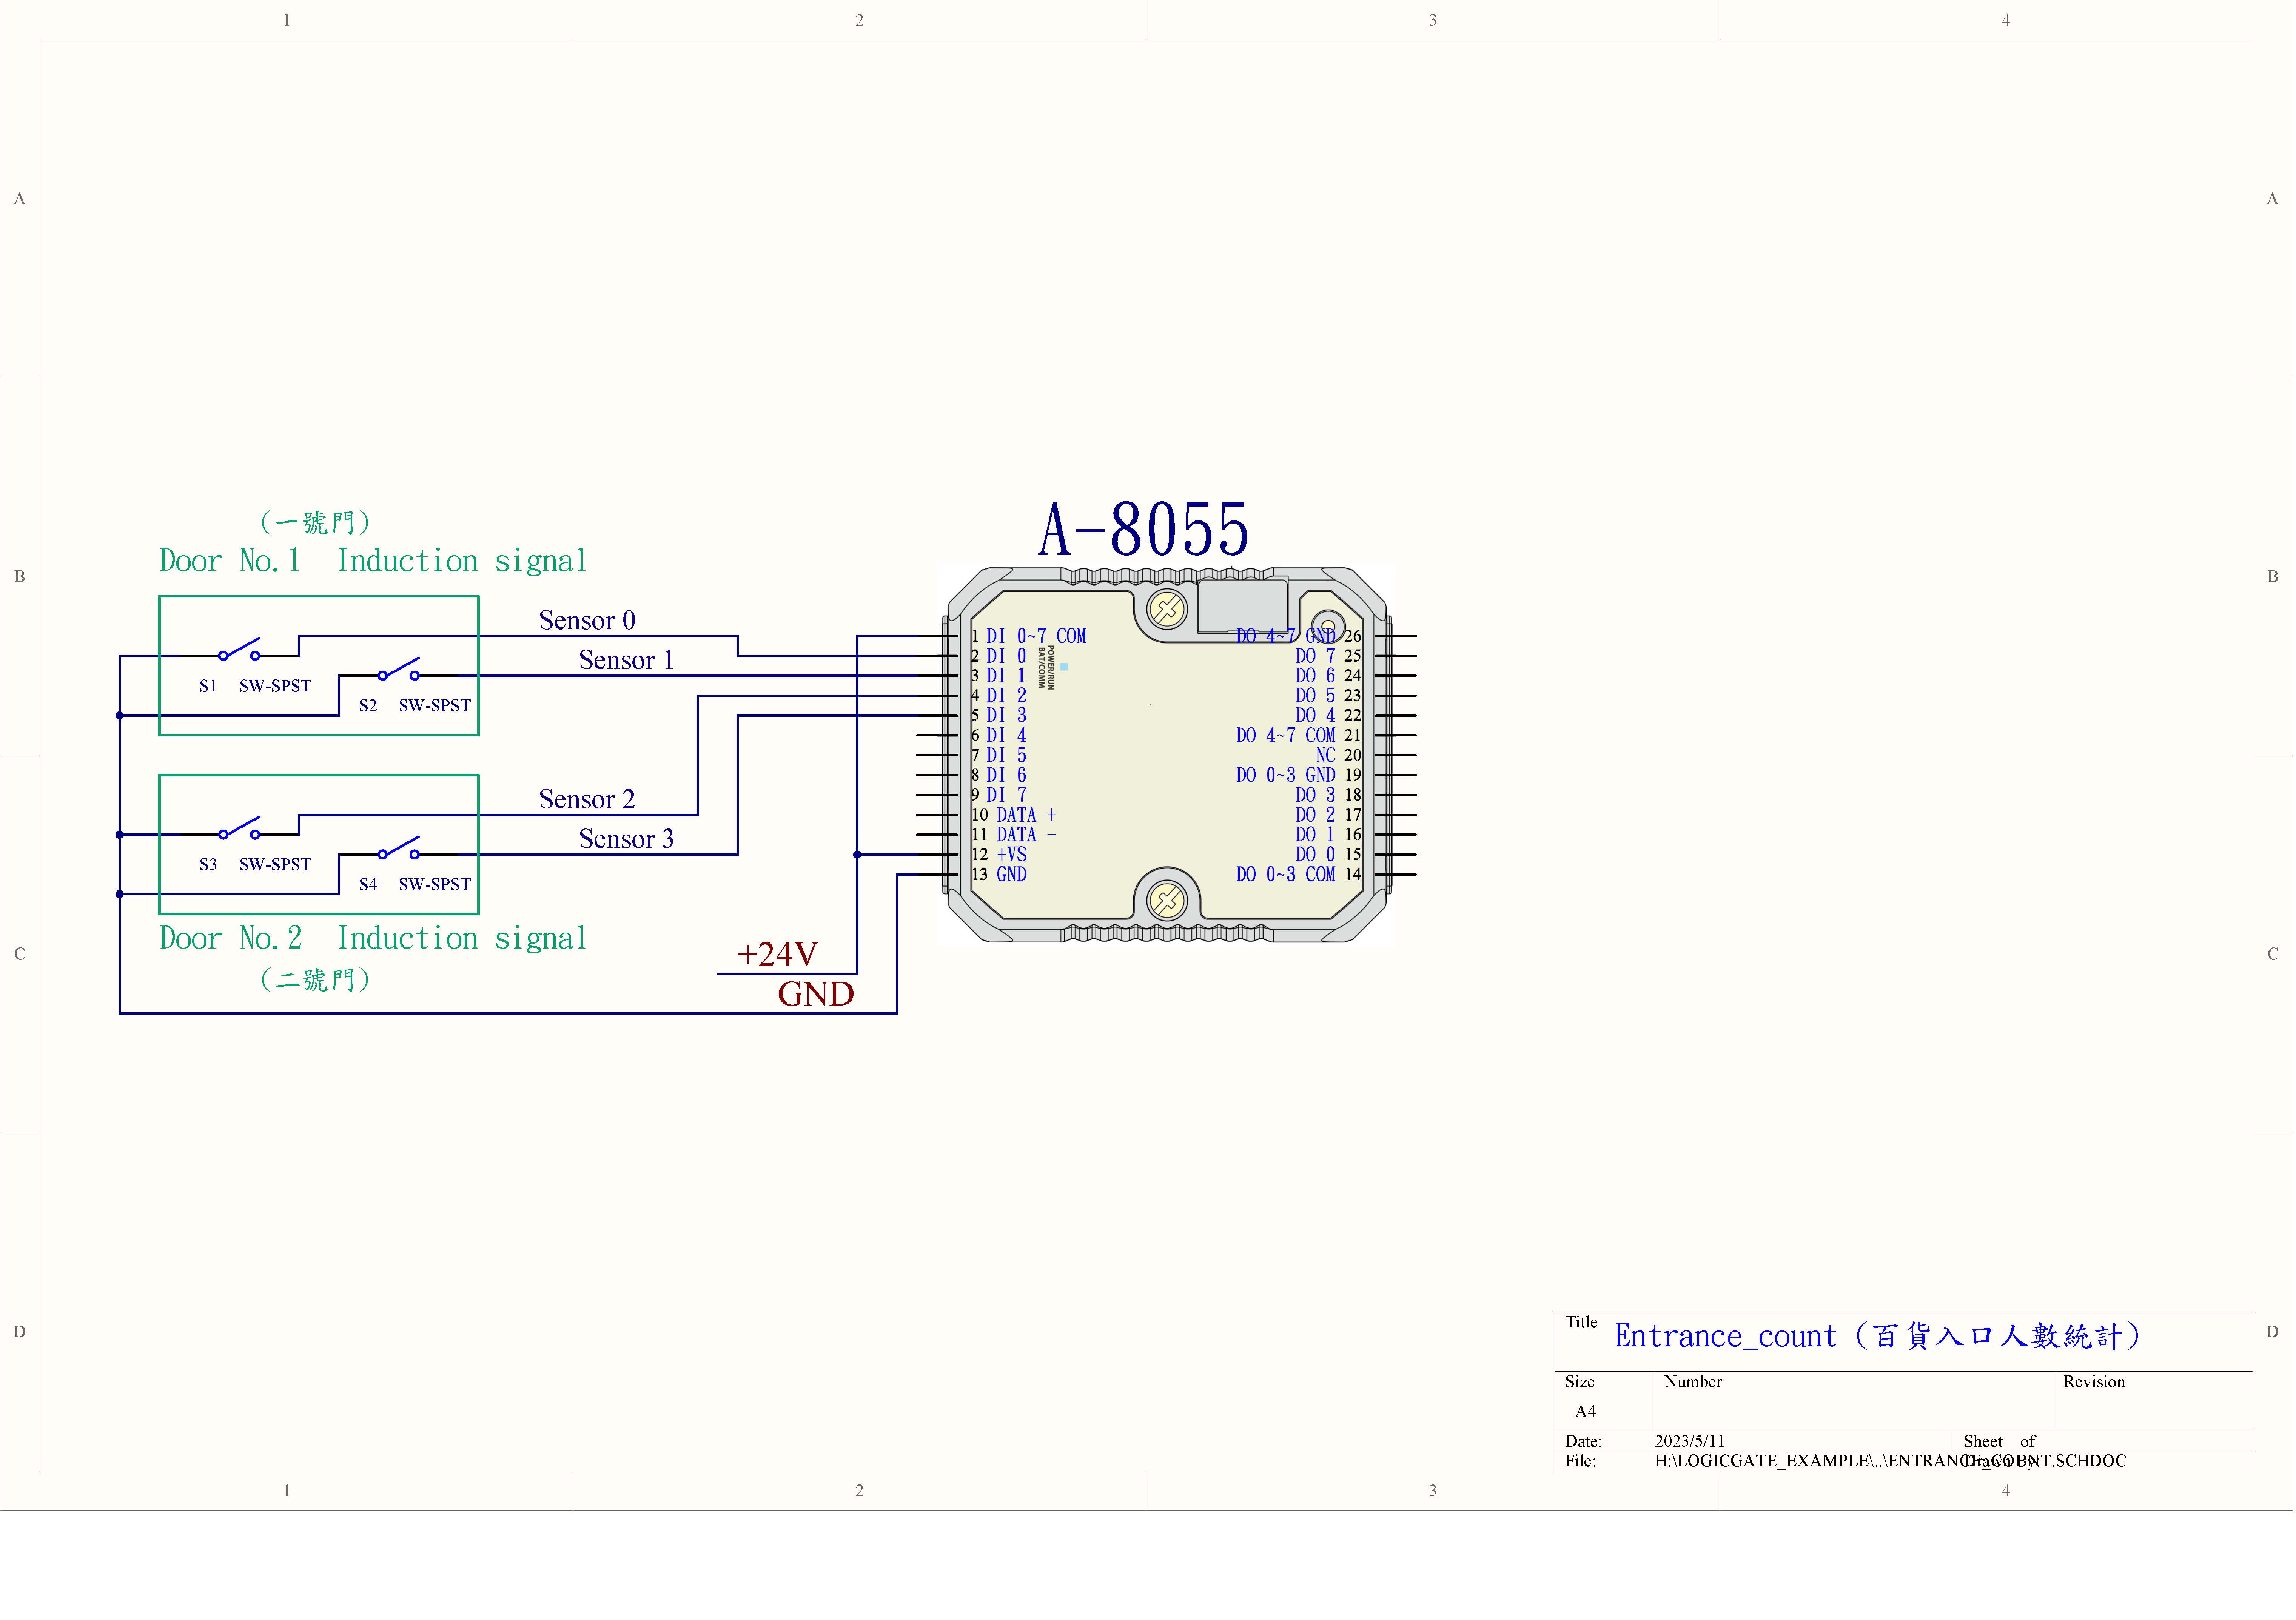Click the SW-SPST label beside S1
Viewport: 2296px width, 1620px height.
[275, 686]
